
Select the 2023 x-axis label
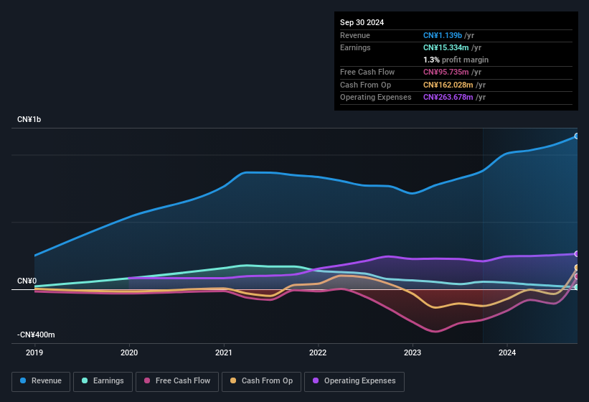[413, 352]
